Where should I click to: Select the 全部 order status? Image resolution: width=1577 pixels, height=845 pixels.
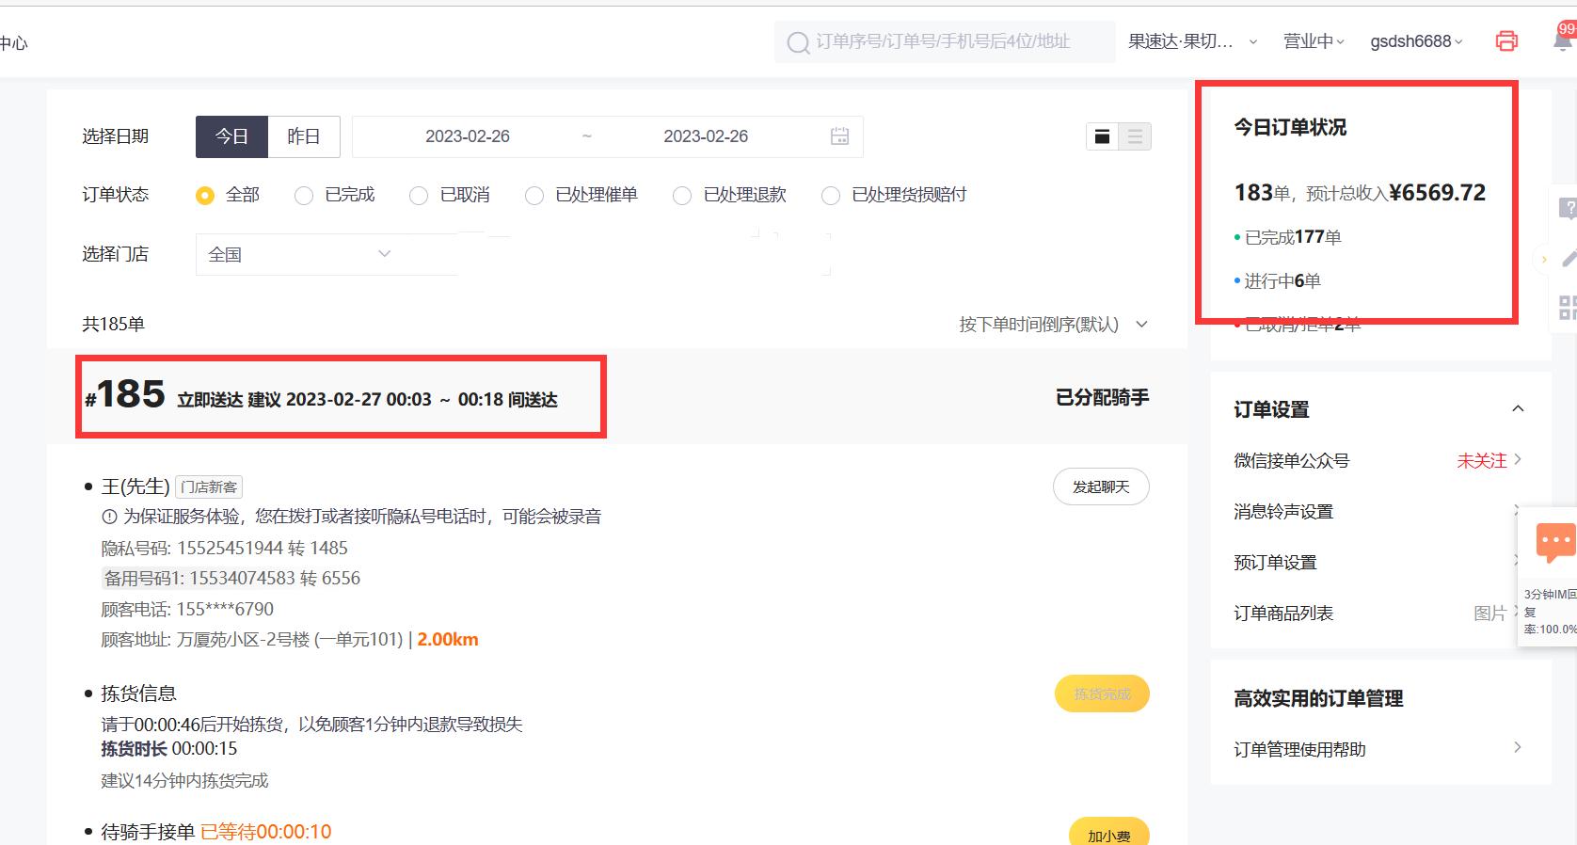point(204,196)
